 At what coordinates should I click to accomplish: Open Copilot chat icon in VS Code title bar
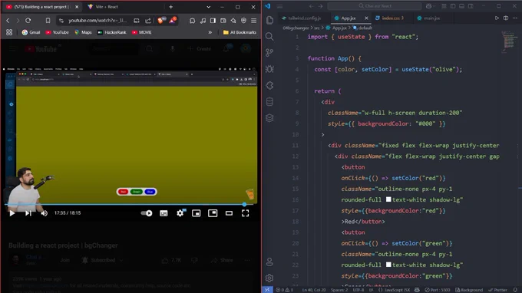[x=430, y=6]
